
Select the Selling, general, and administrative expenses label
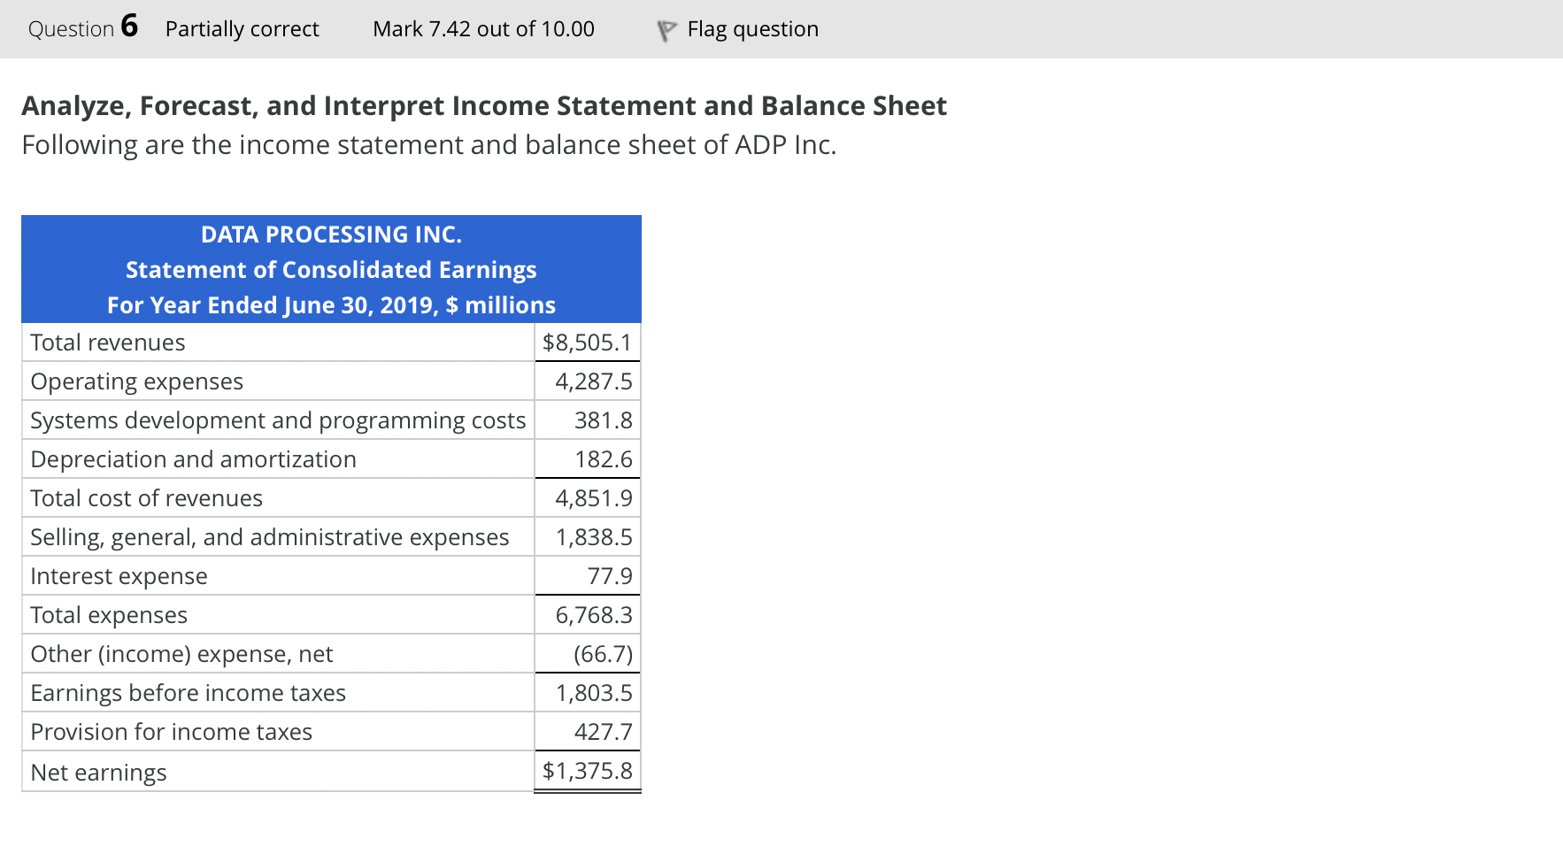pyautogui.click(x=270, y=537)
